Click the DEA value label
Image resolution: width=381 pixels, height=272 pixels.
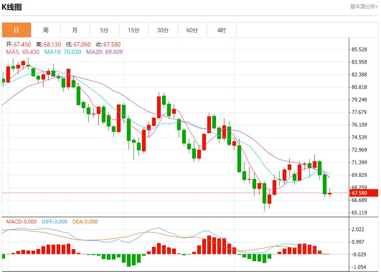point(85,222)
